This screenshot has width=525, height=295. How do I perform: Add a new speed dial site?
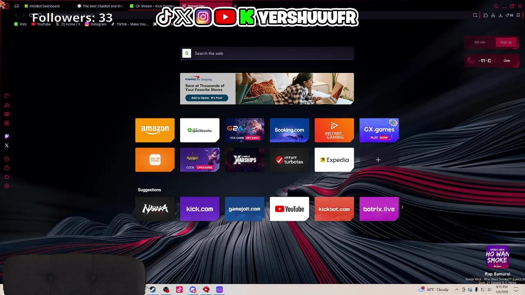click(x=378, y=160)
